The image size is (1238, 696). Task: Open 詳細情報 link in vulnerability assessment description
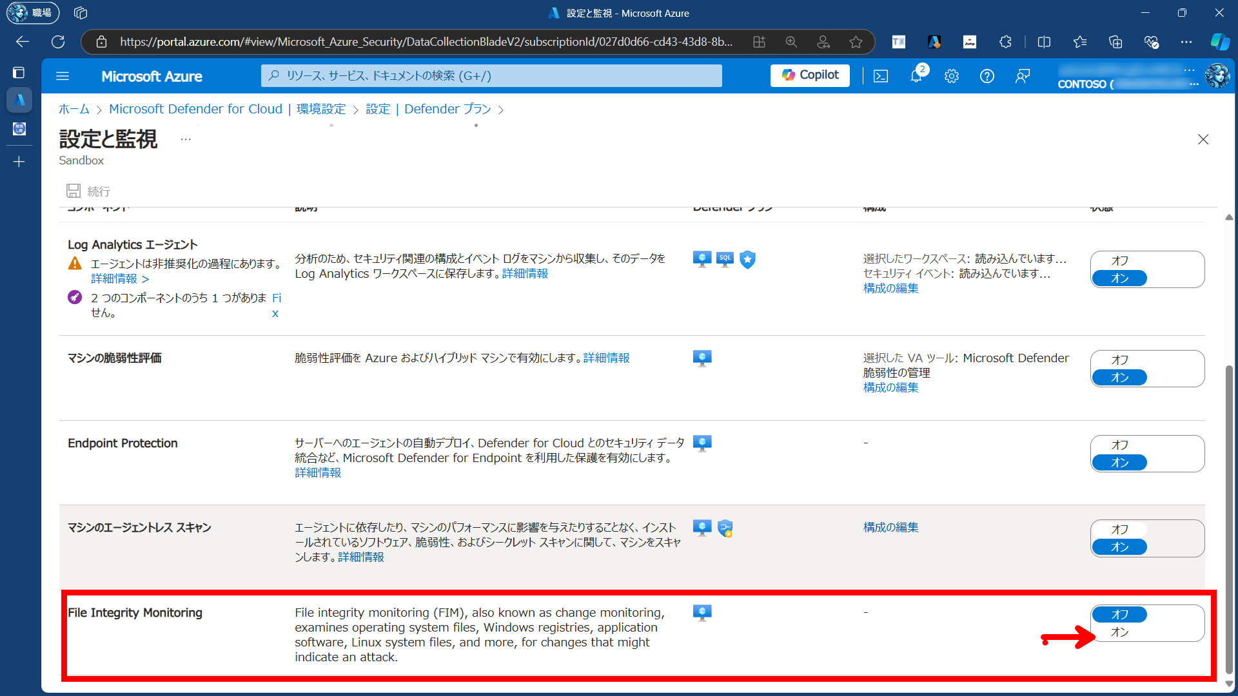click(x=606, y=358)
